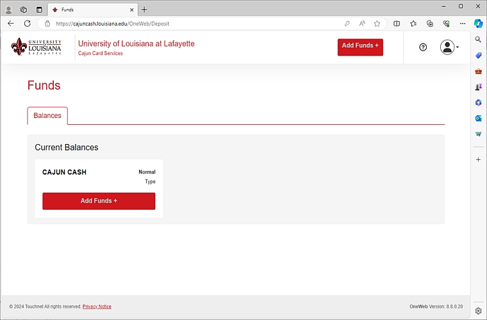Open Outlook in sidebar

coord(478,118)
